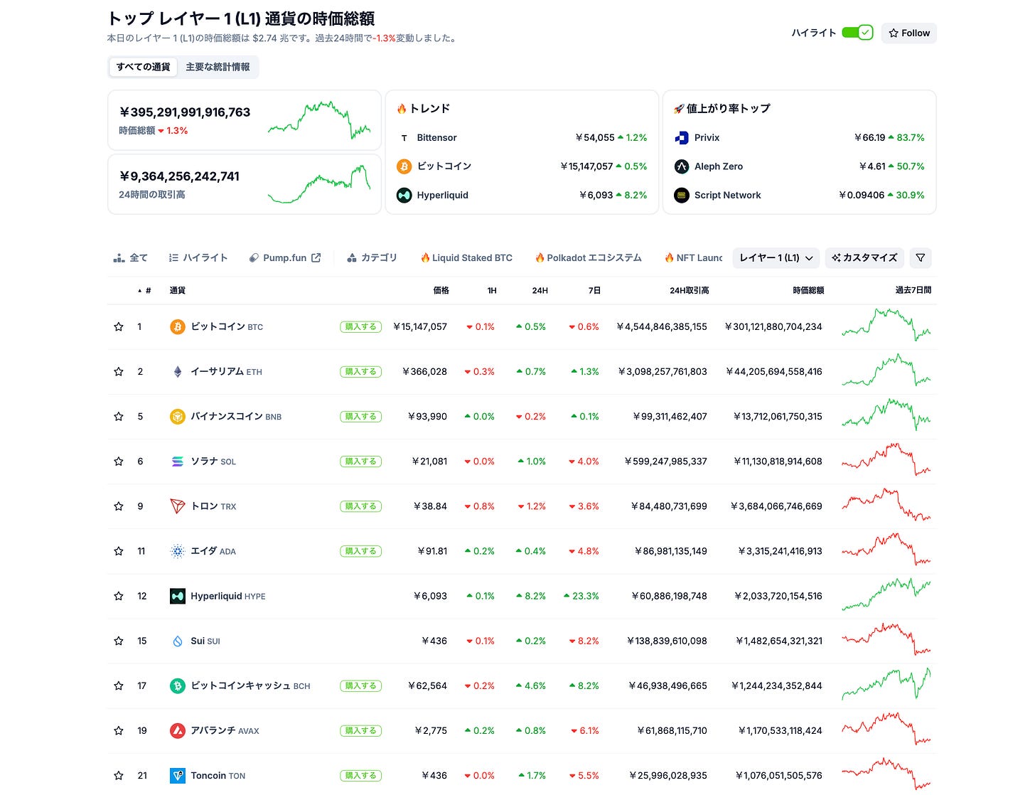
Task: Click the Solana logo icon
Action: (x=178, y=461)
